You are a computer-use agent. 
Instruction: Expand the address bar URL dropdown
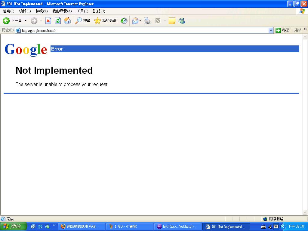[271, 30]
